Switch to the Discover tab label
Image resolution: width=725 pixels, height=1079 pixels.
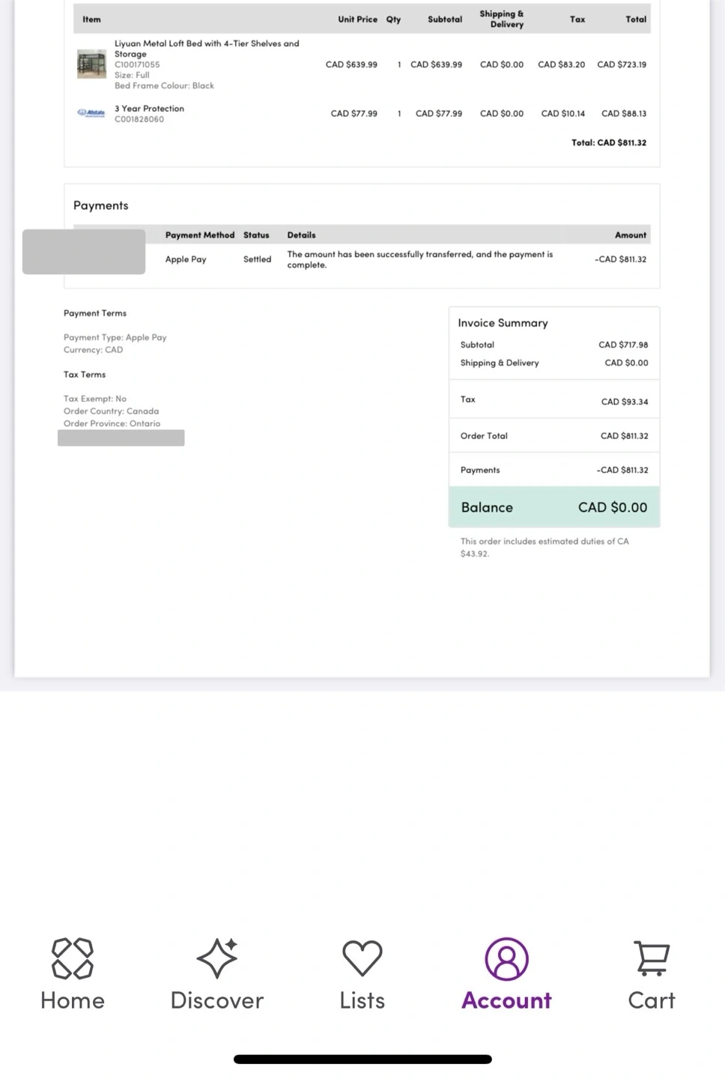pyautogui.click(x=217, y=1000)
